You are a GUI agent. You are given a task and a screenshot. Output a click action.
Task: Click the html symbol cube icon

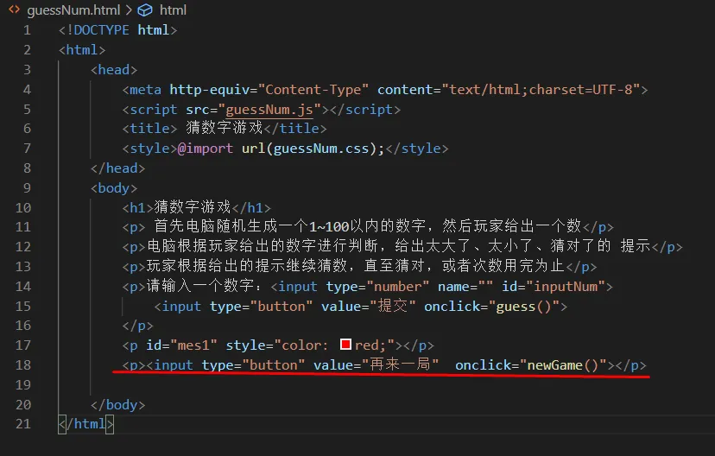point(145,10)
